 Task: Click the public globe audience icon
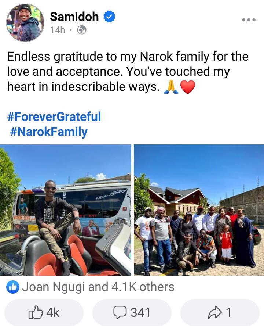pyautogui.click(x=82, y=30)
